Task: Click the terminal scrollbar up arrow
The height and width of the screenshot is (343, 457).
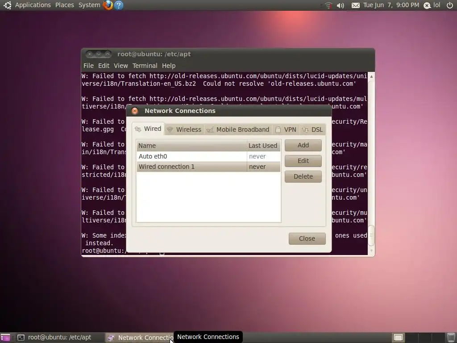Action: (371, 76)
